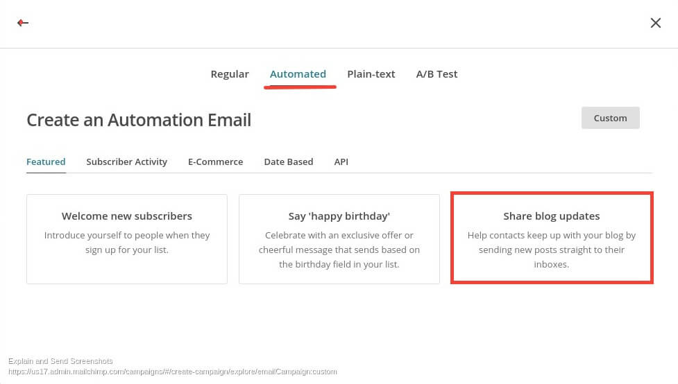Select the Featured automation category
The width and height of the screenshot is (678, 384).
tap(46, 162)
